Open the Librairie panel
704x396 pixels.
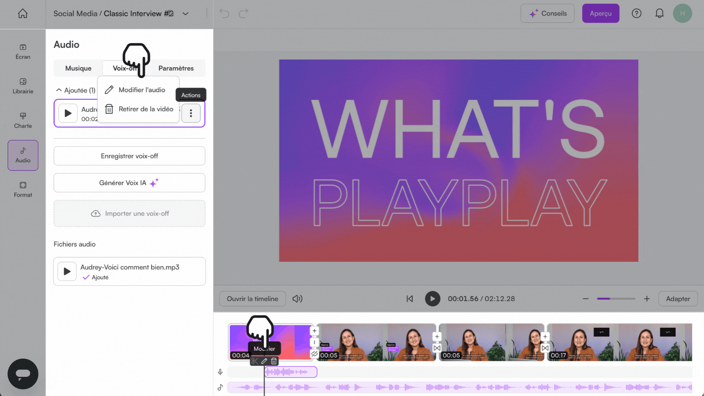(x=23, y=86)
